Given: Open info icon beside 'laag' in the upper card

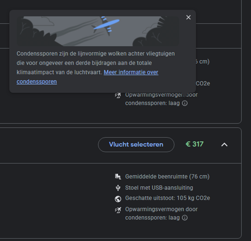Looking at the screenshot, I should point(185,103).
